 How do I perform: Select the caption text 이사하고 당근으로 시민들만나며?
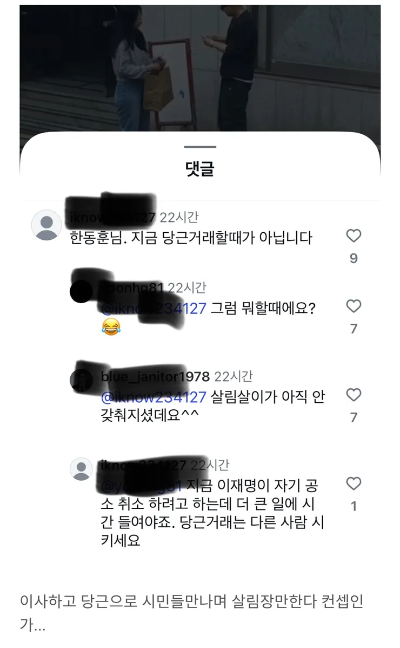123,601
